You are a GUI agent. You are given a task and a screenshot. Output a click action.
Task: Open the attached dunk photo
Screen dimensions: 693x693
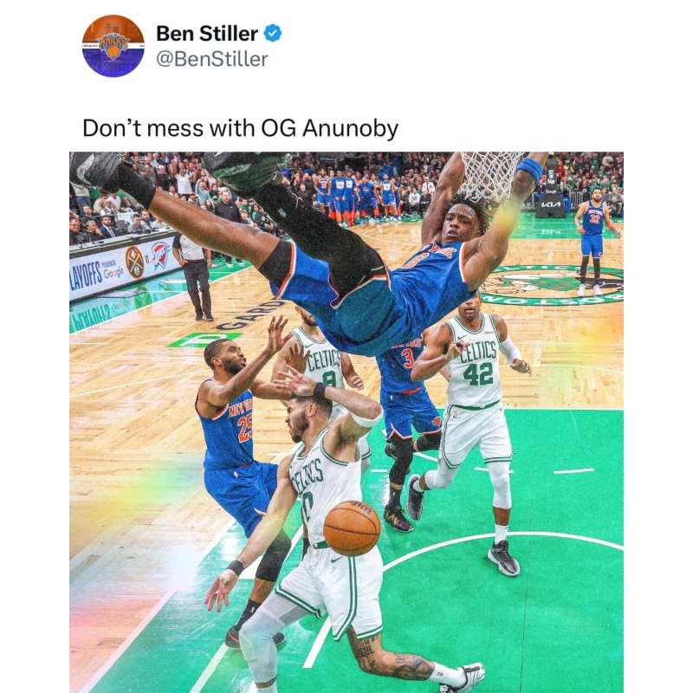click(x=346, y=422)
